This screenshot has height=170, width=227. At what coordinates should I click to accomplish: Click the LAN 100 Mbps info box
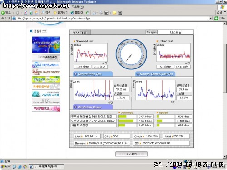tap(87, 136)
